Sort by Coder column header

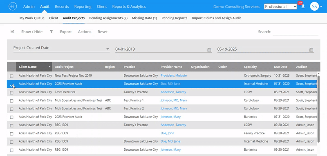tap(222, 67)
